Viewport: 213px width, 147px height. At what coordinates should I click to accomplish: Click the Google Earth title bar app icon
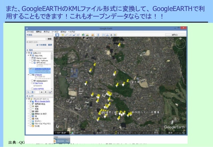point(27,28)
